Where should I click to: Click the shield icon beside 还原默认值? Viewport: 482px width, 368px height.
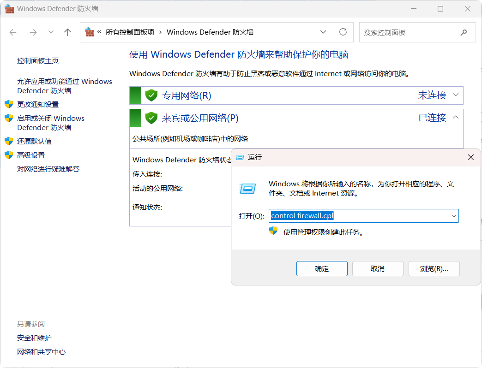click(x=9, y=141)
